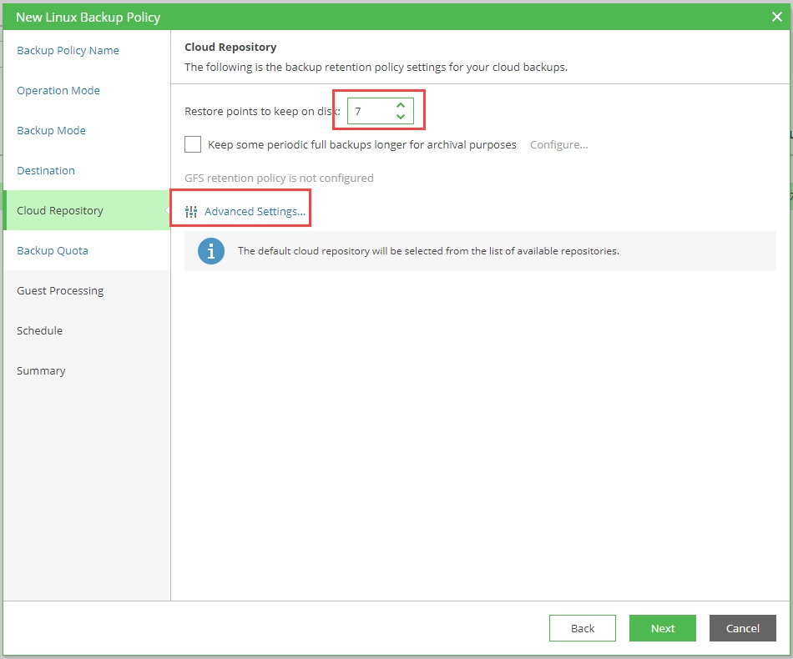Go to the Operation Mode step
Viewport: 793px width, 659px height.
(58, 91)
